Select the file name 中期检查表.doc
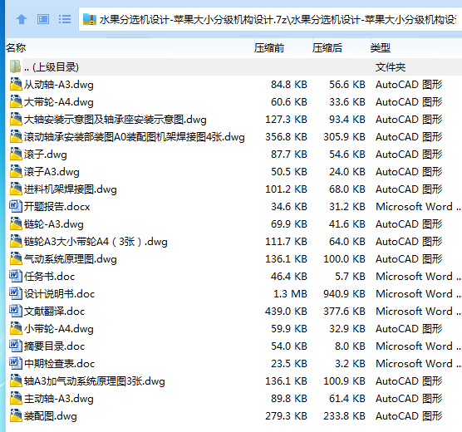 [x=60, y=364]
